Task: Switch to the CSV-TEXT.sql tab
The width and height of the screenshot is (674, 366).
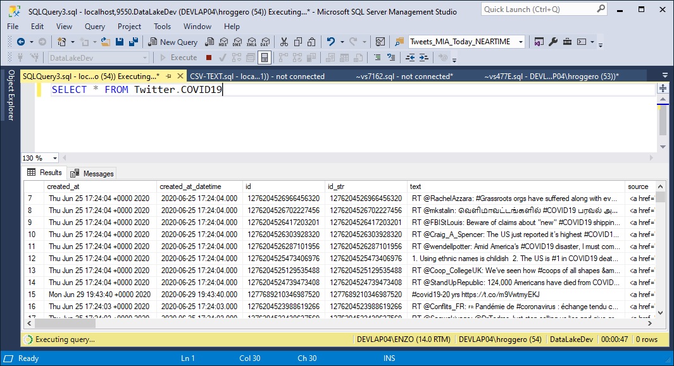Action: pos(257,76)
